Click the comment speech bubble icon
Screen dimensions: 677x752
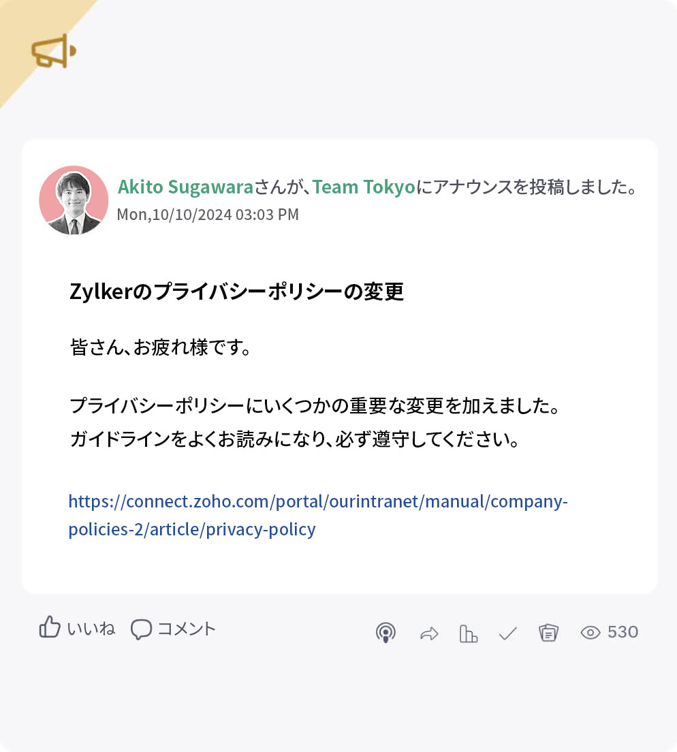[142, 629]
